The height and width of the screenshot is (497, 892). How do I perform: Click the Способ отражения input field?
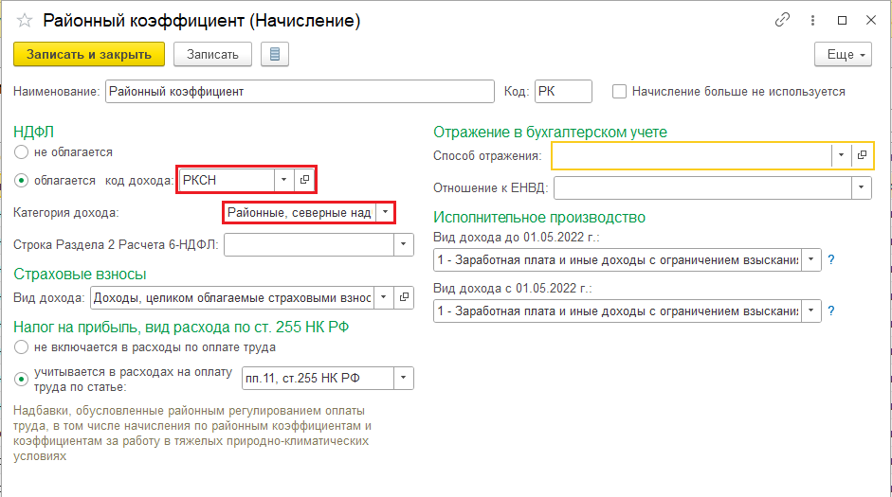click(692, 155)
